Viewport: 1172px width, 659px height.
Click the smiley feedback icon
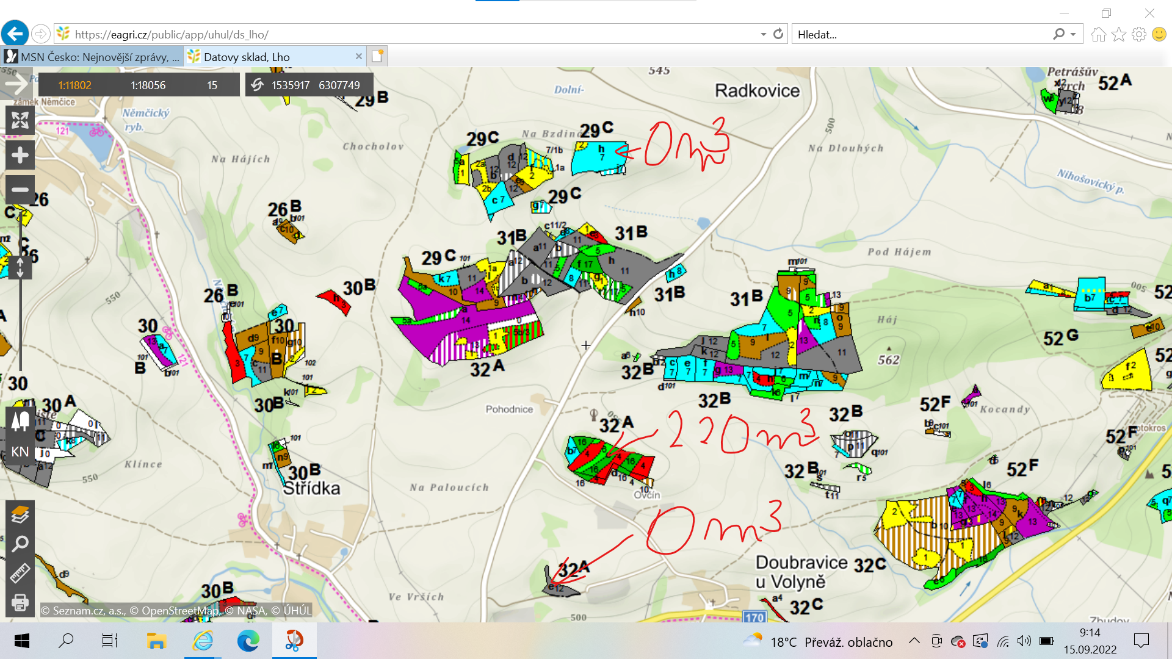(x=1159, y=34)
